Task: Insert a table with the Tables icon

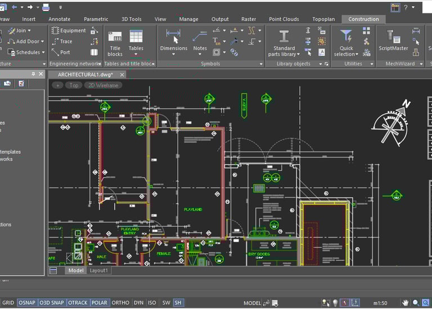Action: click(x=136, y=37)
